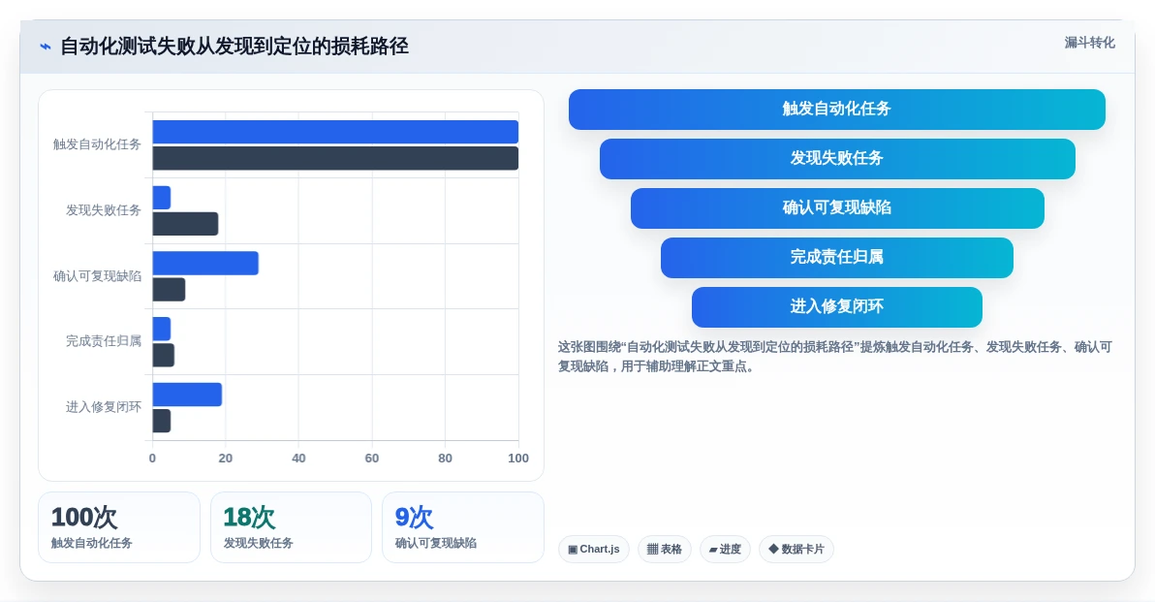Screen dimensions: 1155x602
Task: Click the 进度 tag chip
Action: [725, 549]
